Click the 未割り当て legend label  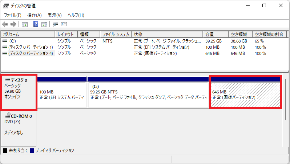[18, 150]
